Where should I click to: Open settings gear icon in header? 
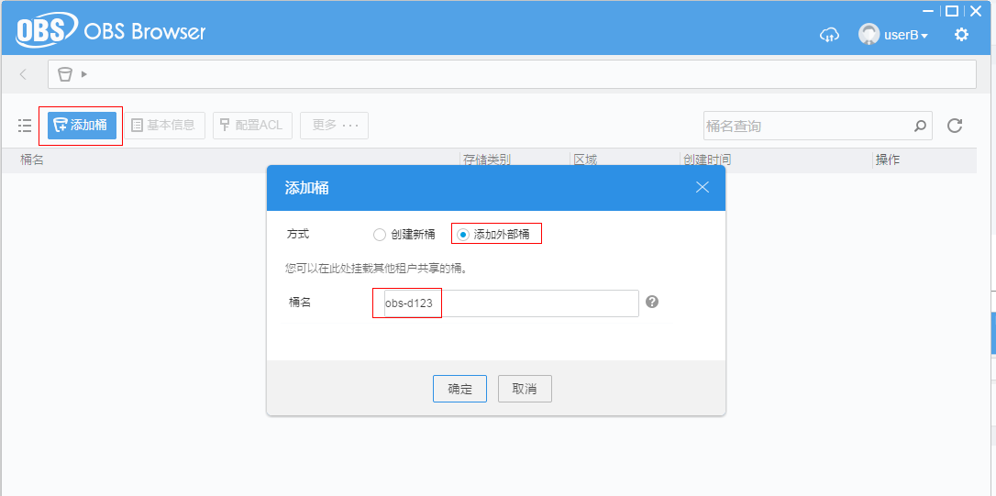tap(962, 35)
